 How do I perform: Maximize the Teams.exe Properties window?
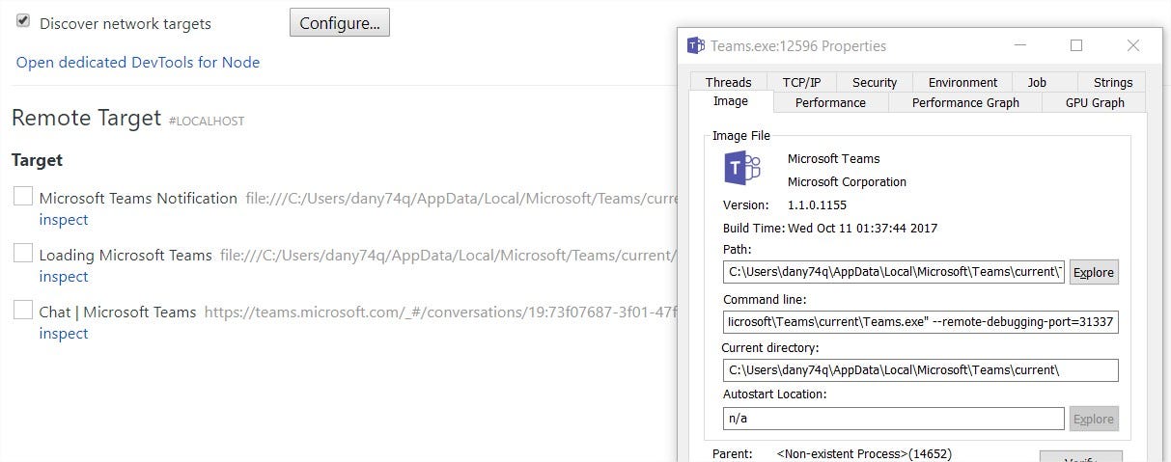[x=1076, y=45]
